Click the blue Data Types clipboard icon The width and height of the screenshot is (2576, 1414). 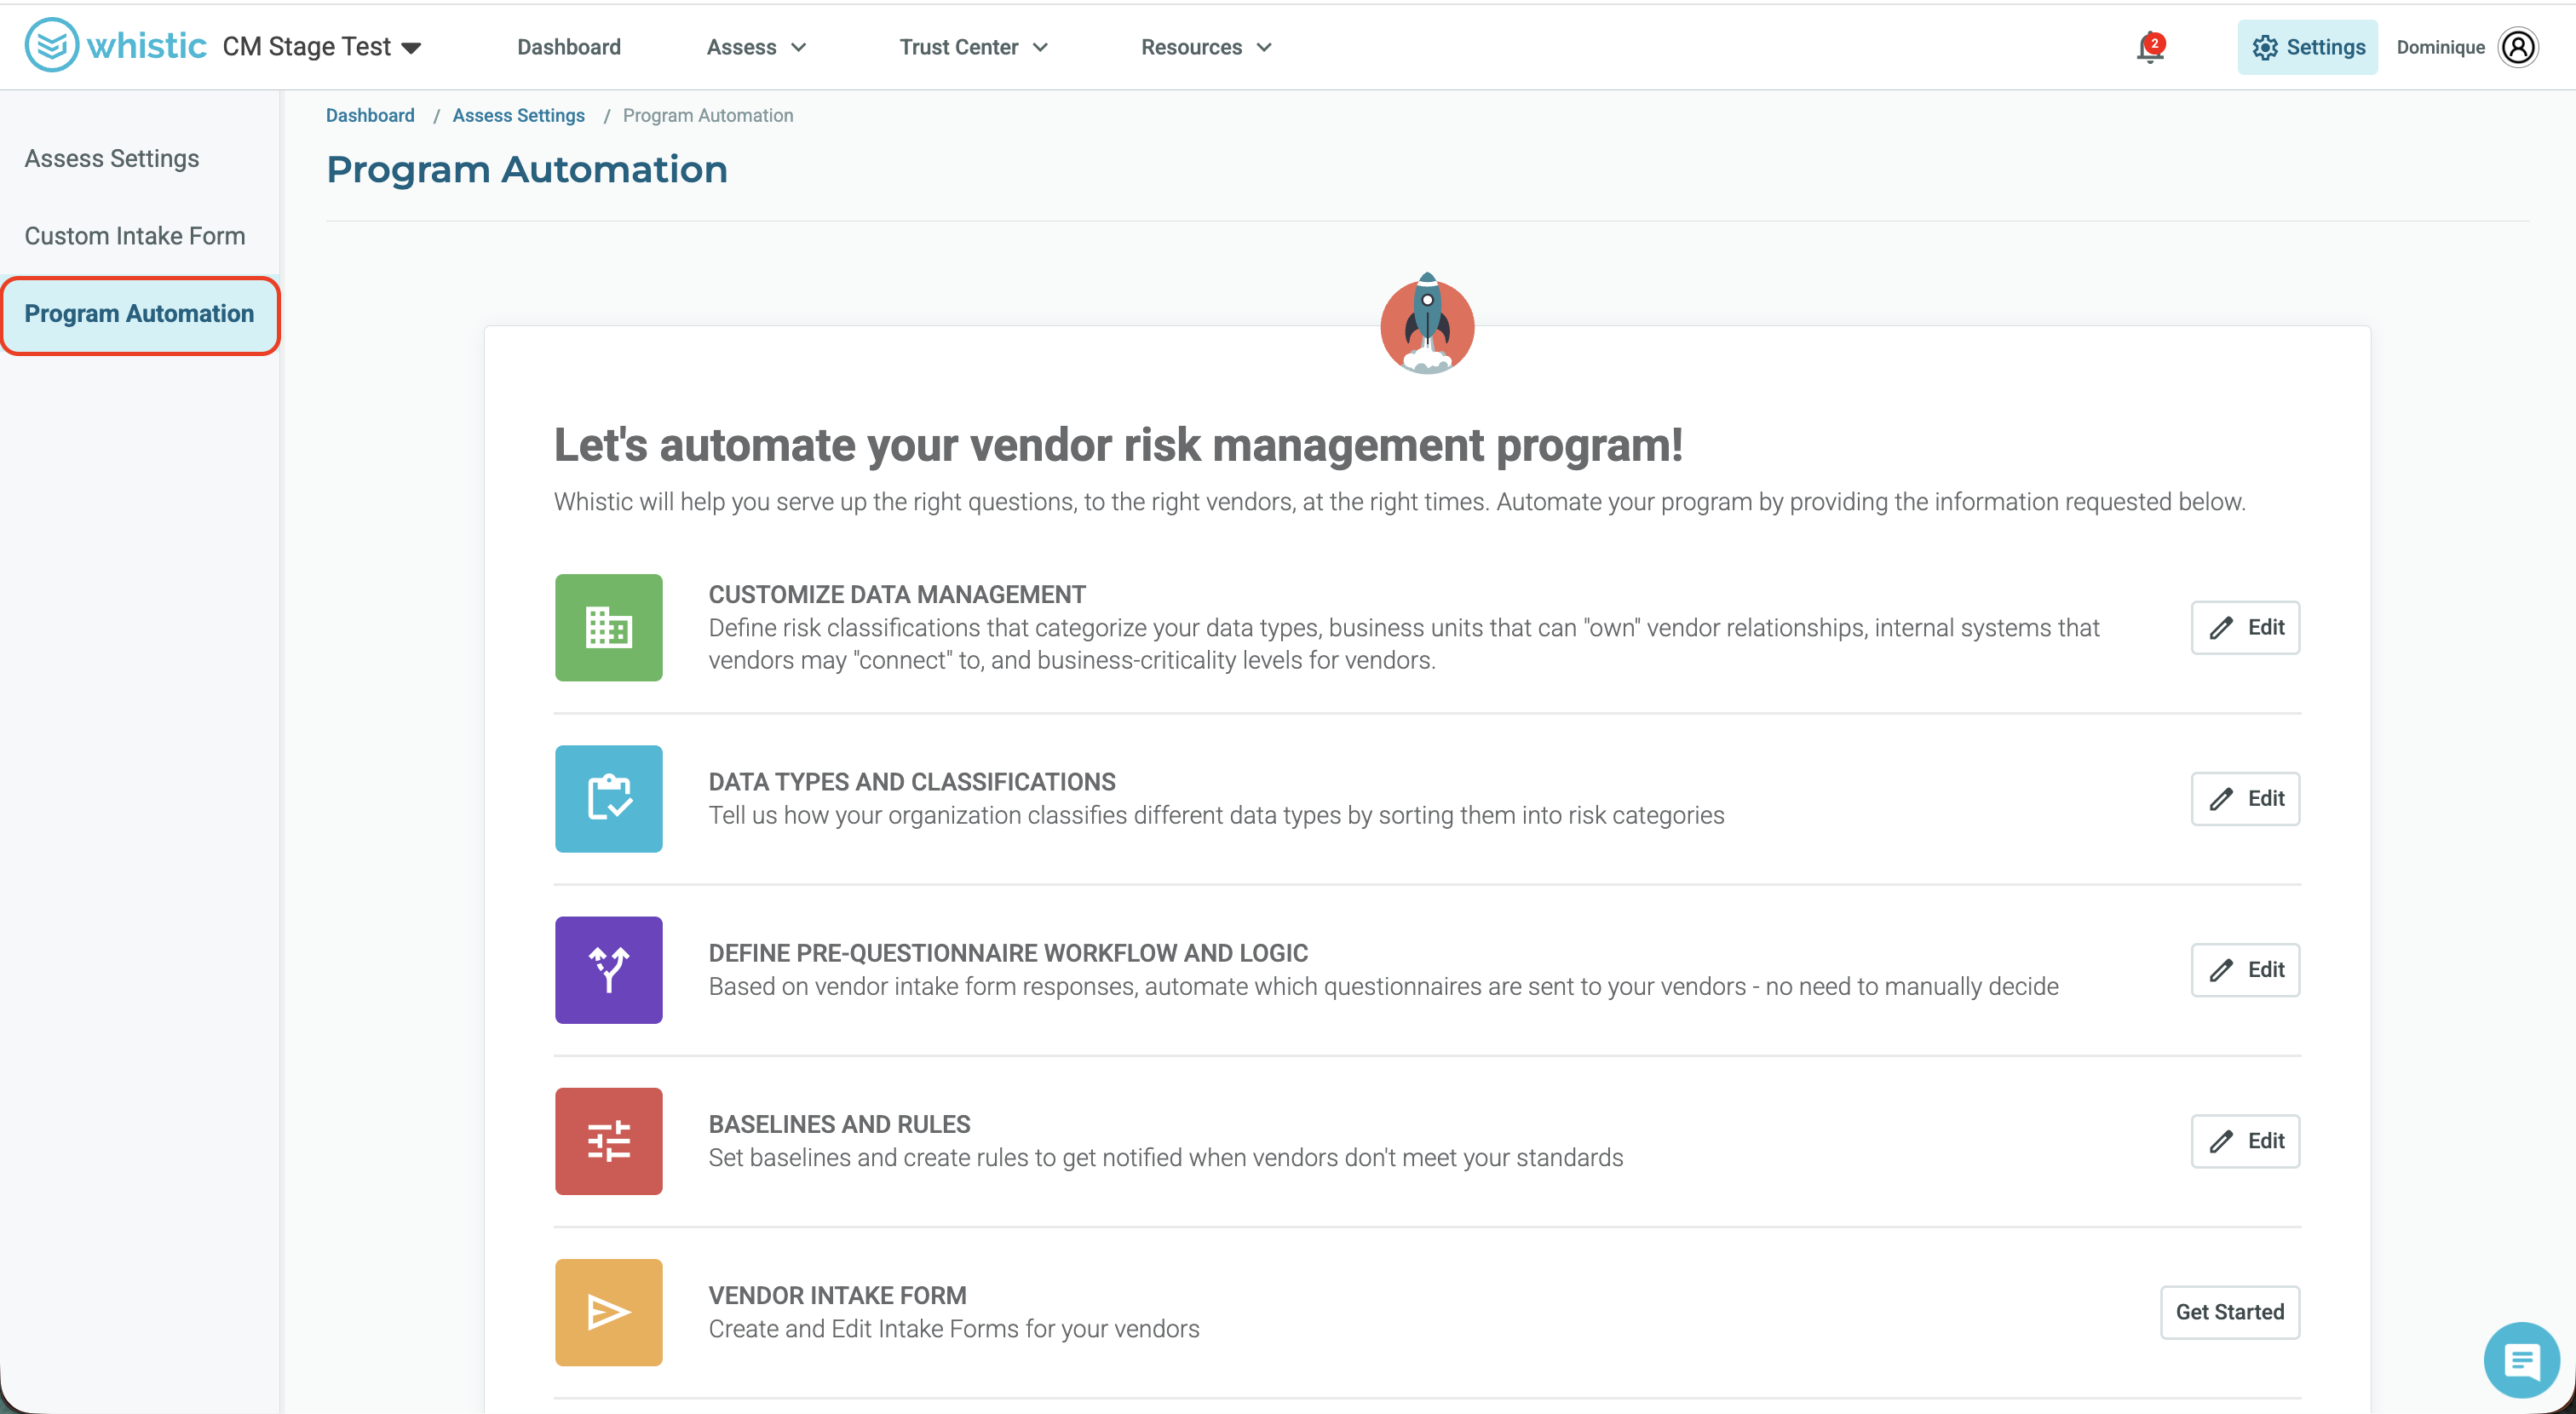(x=608, y=798)
